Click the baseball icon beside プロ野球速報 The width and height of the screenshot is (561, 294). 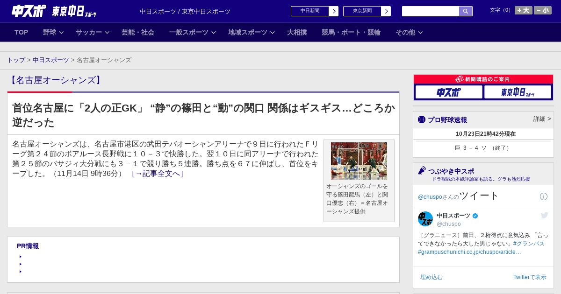[x=422, y=119]
